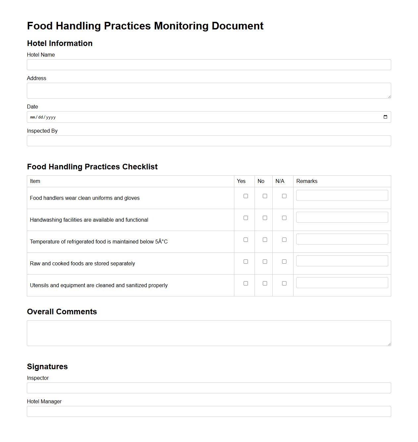The image size is (418, 442).
Task: Check N/A for refrigerated food temperature
Action: [x=284, y=240]
